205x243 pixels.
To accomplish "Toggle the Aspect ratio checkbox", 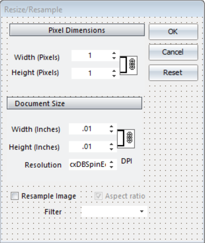I will click(x=99, y=196).
